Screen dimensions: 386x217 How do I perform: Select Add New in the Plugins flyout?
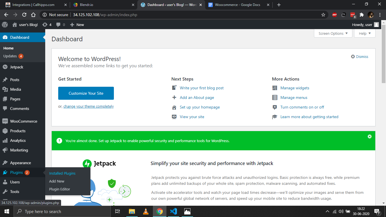(57, 181)
